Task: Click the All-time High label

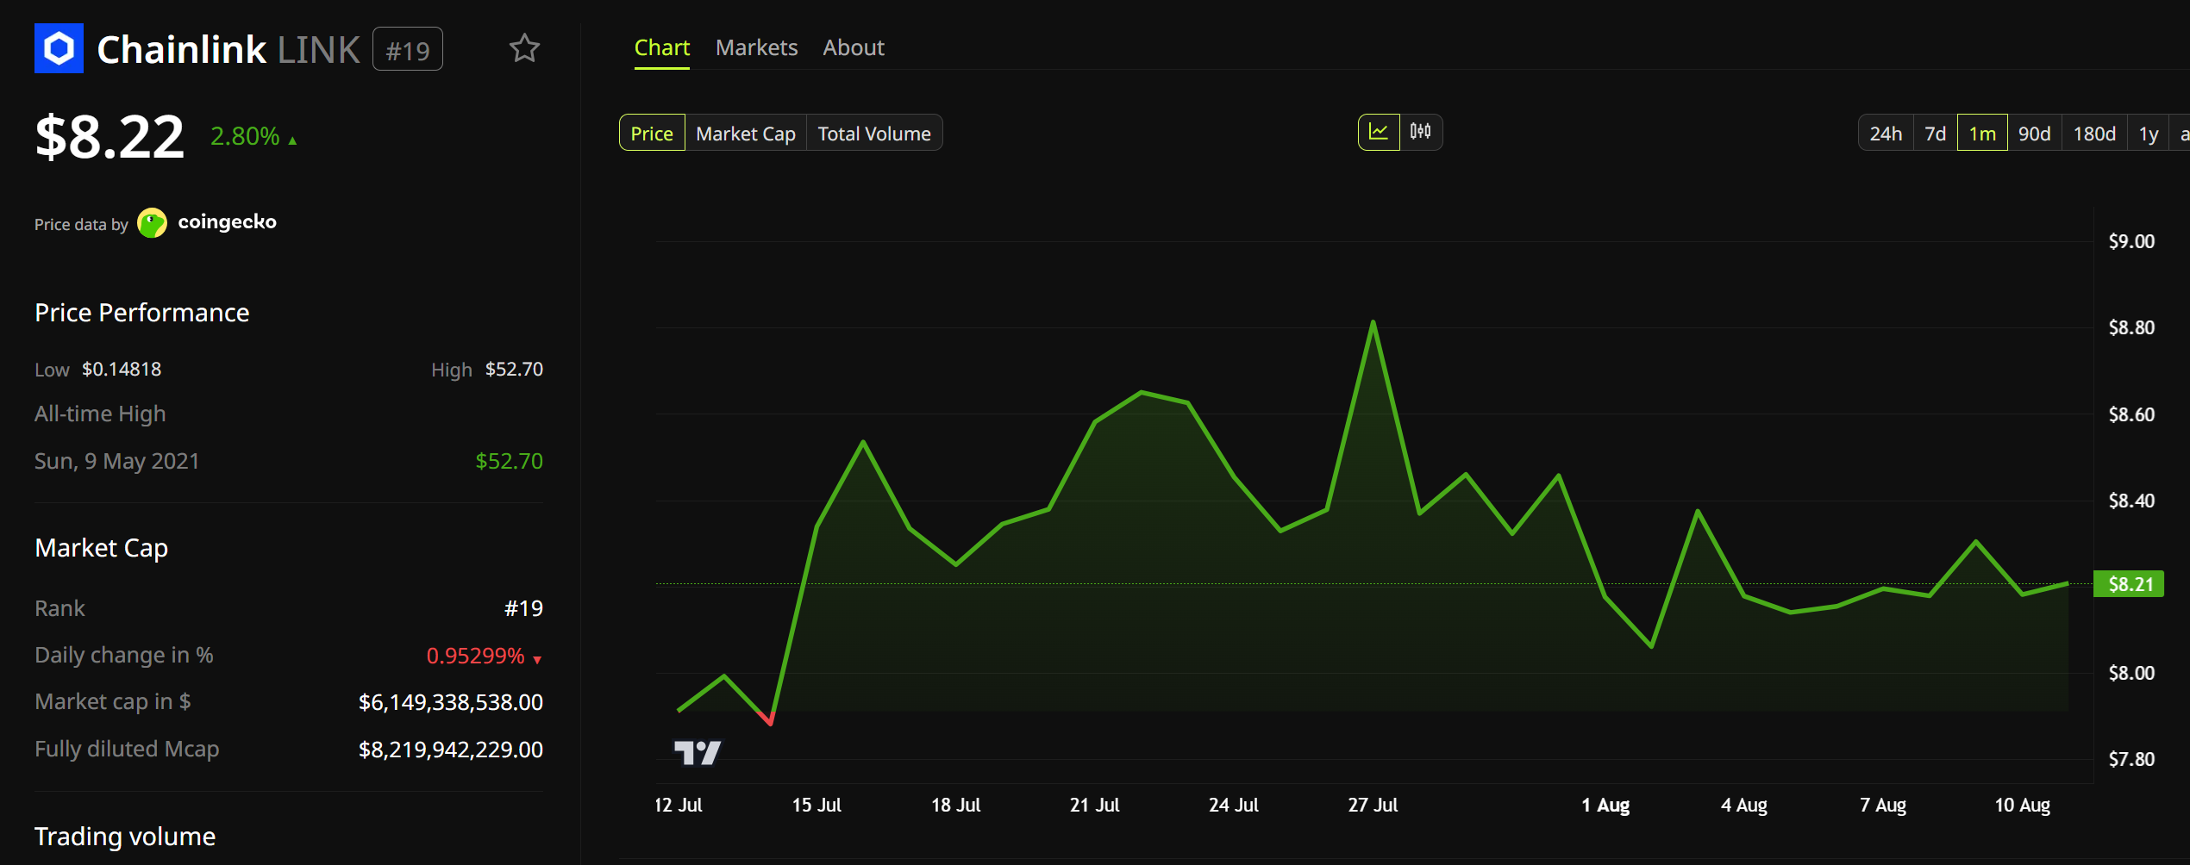Action: click(x=100, y=414)
